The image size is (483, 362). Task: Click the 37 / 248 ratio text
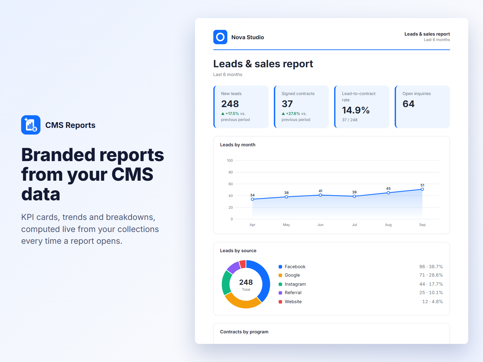click(350, 120)
